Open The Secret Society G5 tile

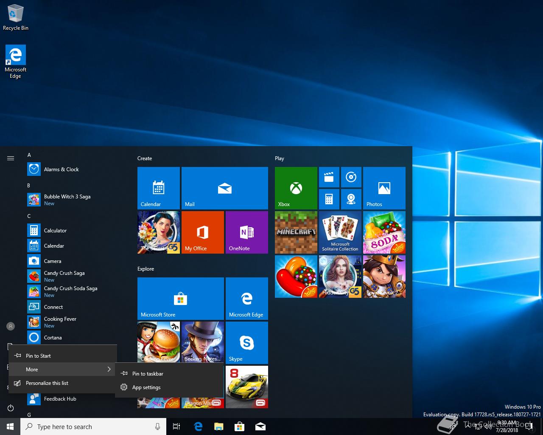159,232
